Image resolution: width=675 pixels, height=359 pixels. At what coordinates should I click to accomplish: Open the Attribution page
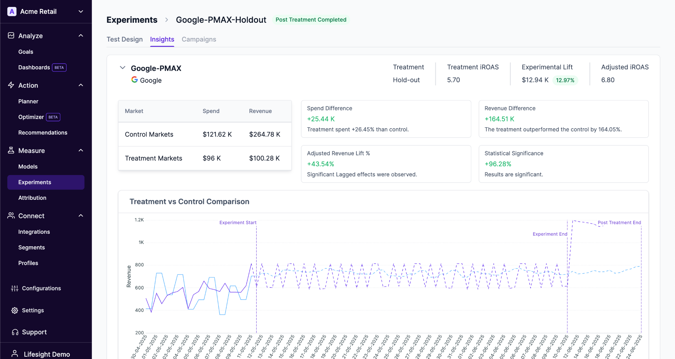point(32,198)
